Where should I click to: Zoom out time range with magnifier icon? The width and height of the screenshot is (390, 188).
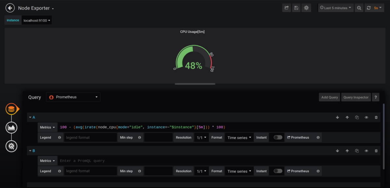(x=359, y=8)
